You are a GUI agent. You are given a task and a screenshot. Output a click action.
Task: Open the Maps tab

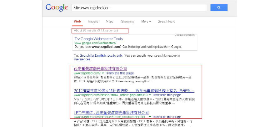click(109, 22)
